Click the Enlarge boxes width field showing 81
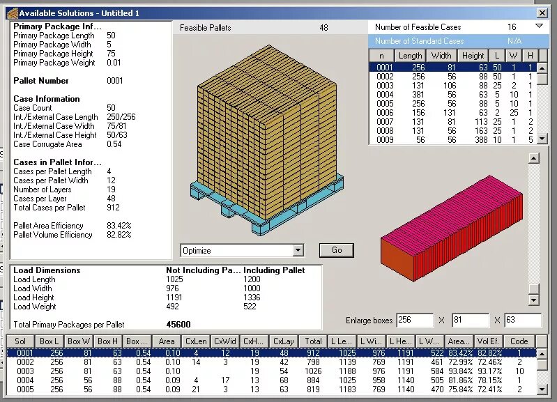This screenshot has width=557, height=402. coord(471,320)
